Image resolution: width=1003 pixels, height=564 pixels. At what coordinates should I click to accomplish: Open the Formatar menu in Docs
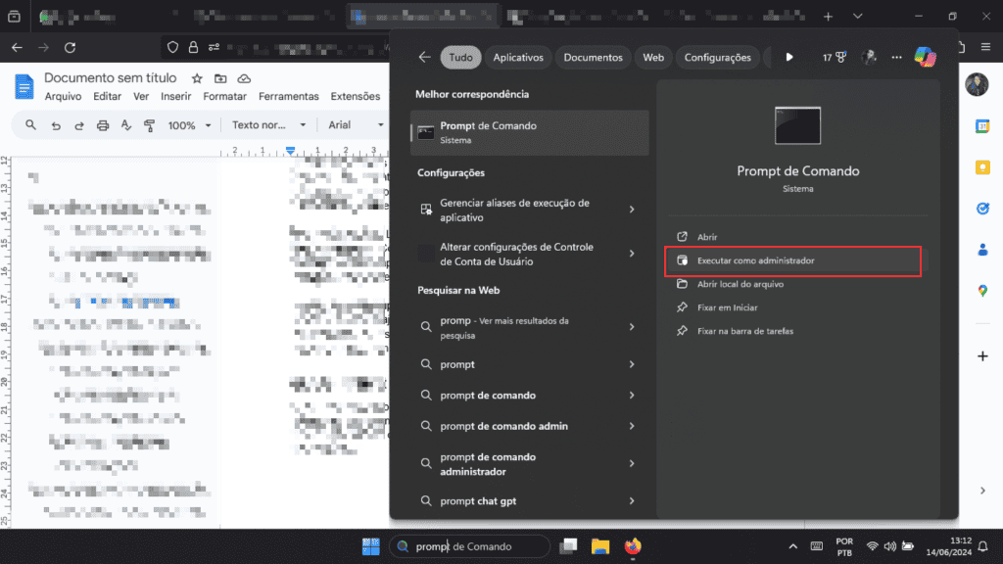[x=224, y=97]
